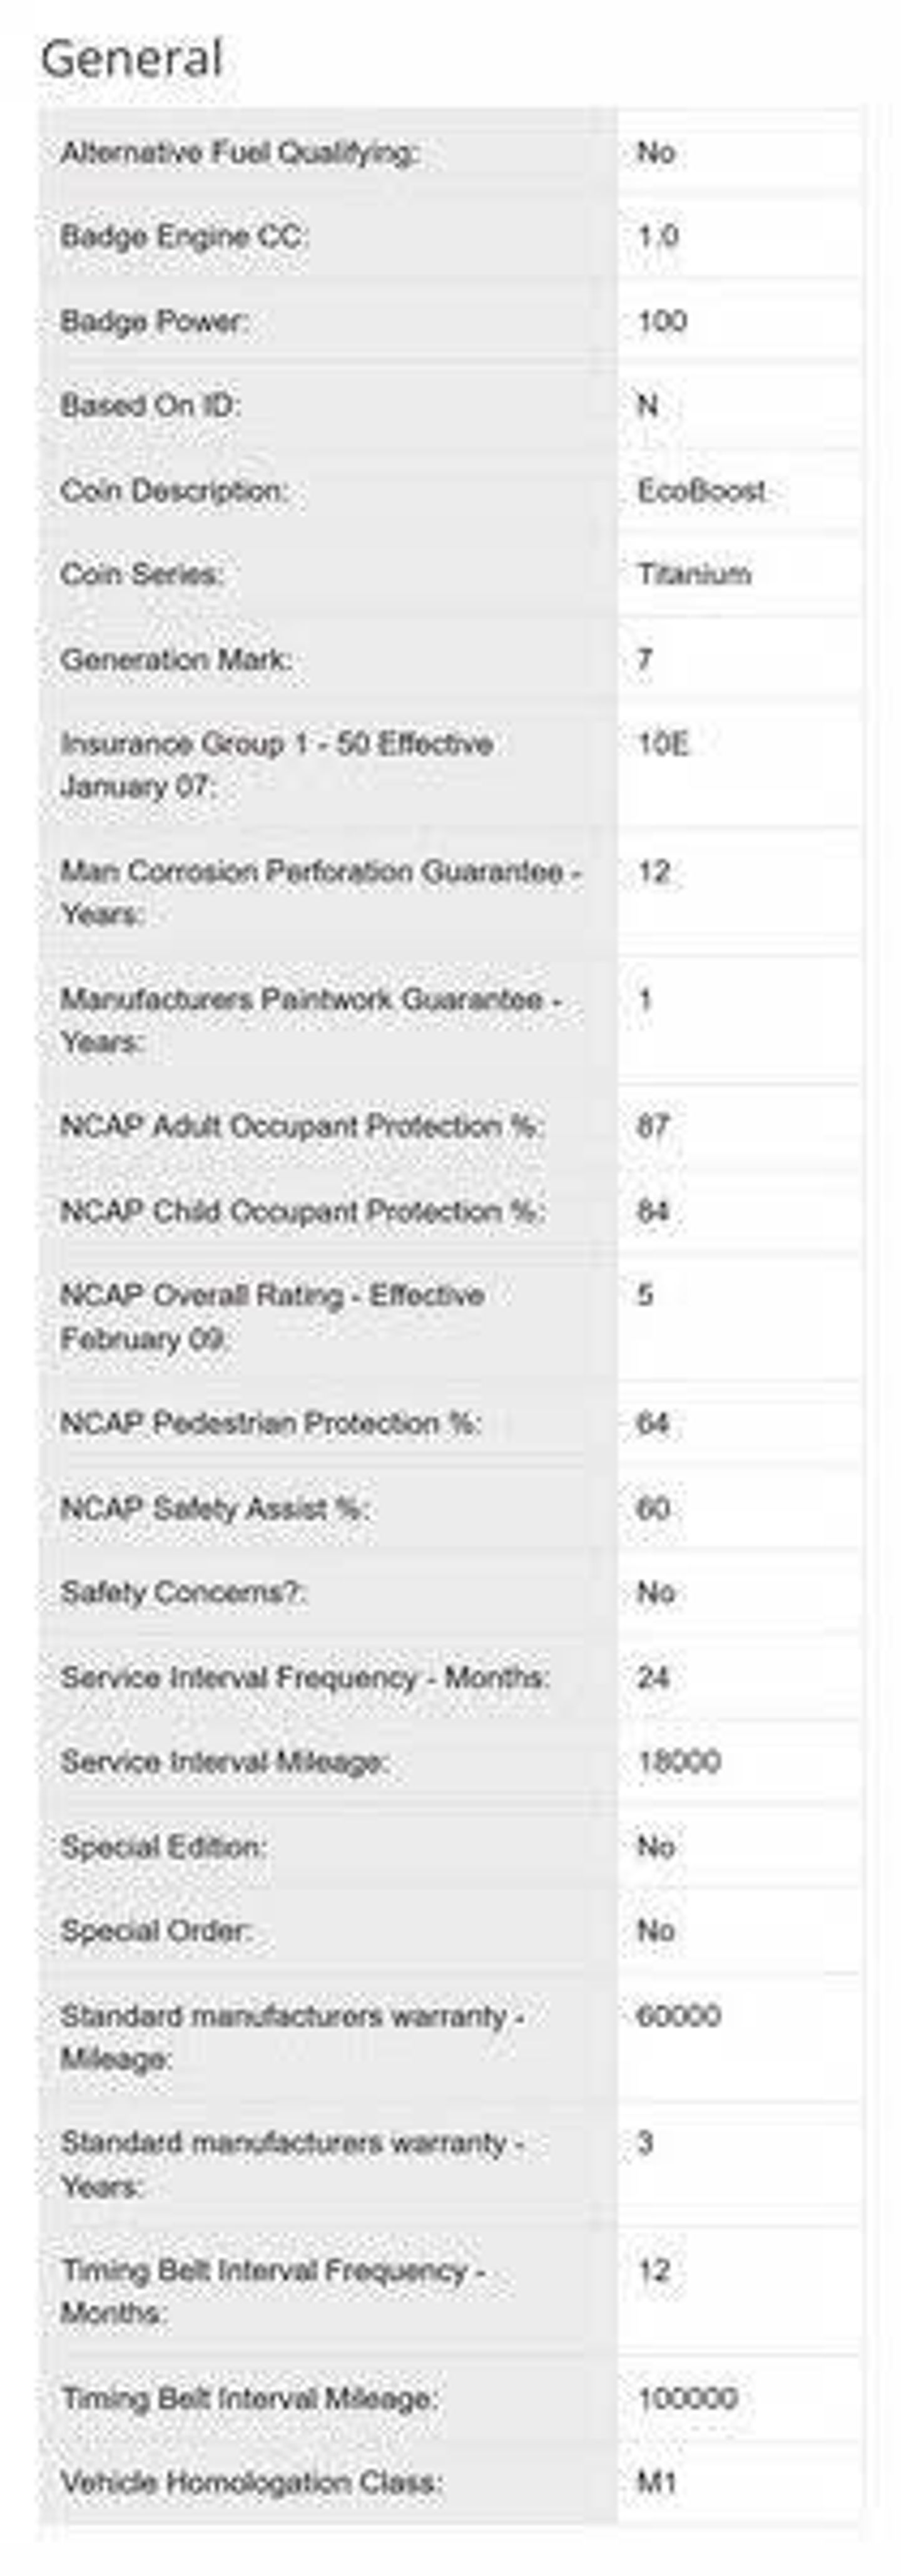Click Timing Belt Interval Mileage value 100000
901x2576 pixels.
686,2398
